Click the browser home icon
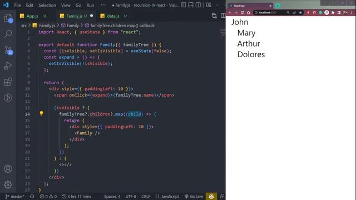The height and width of the screenshot is (200, 356). click(x=249, y=12)
